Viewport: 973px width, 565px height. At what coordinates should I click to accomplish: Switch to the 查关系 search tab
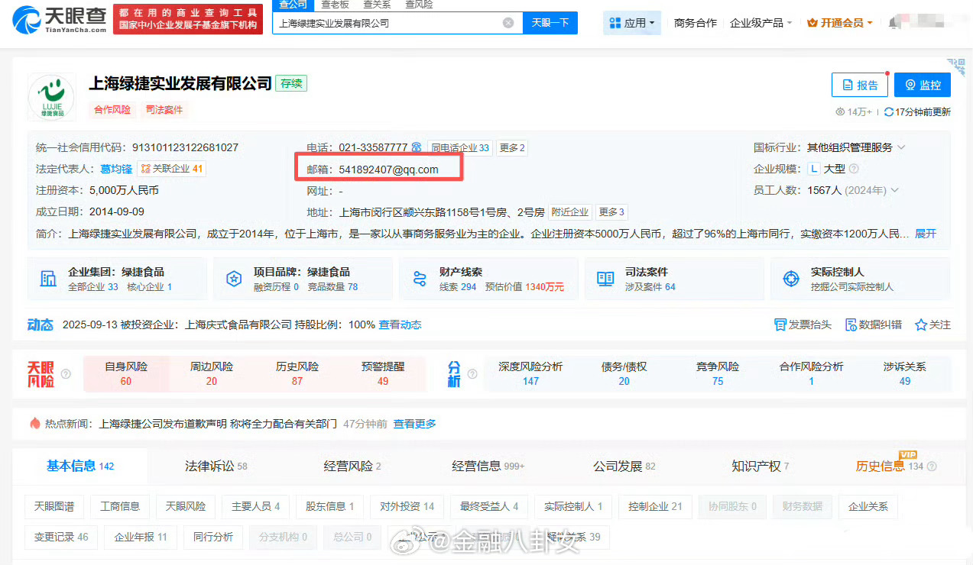[x=377, y=5]
